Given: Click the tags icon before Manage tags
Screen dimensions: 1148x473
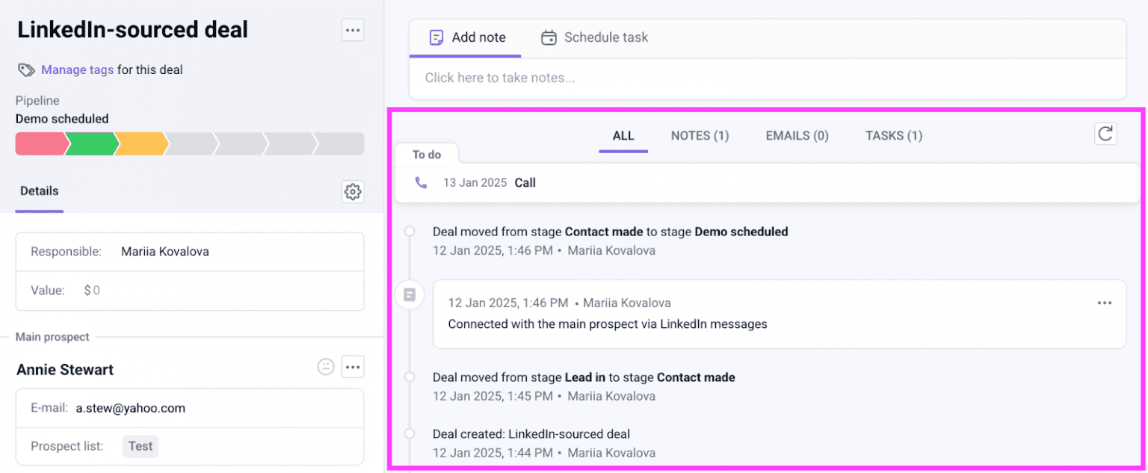Looking at the screenshot, I should pos(25,69).
